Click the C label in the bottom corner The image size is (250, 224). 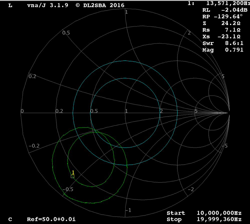pos(10,219)
